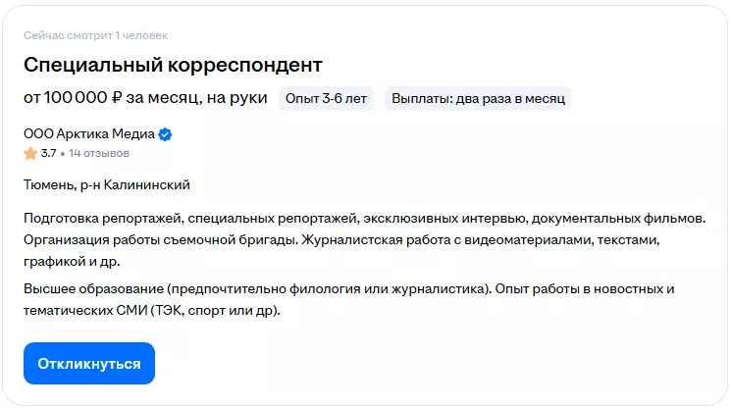Click the Сейчас смотрит 1 человек notice
Image resolution: width=731 pixels, height=408 pixels.
tap(95, 35)
